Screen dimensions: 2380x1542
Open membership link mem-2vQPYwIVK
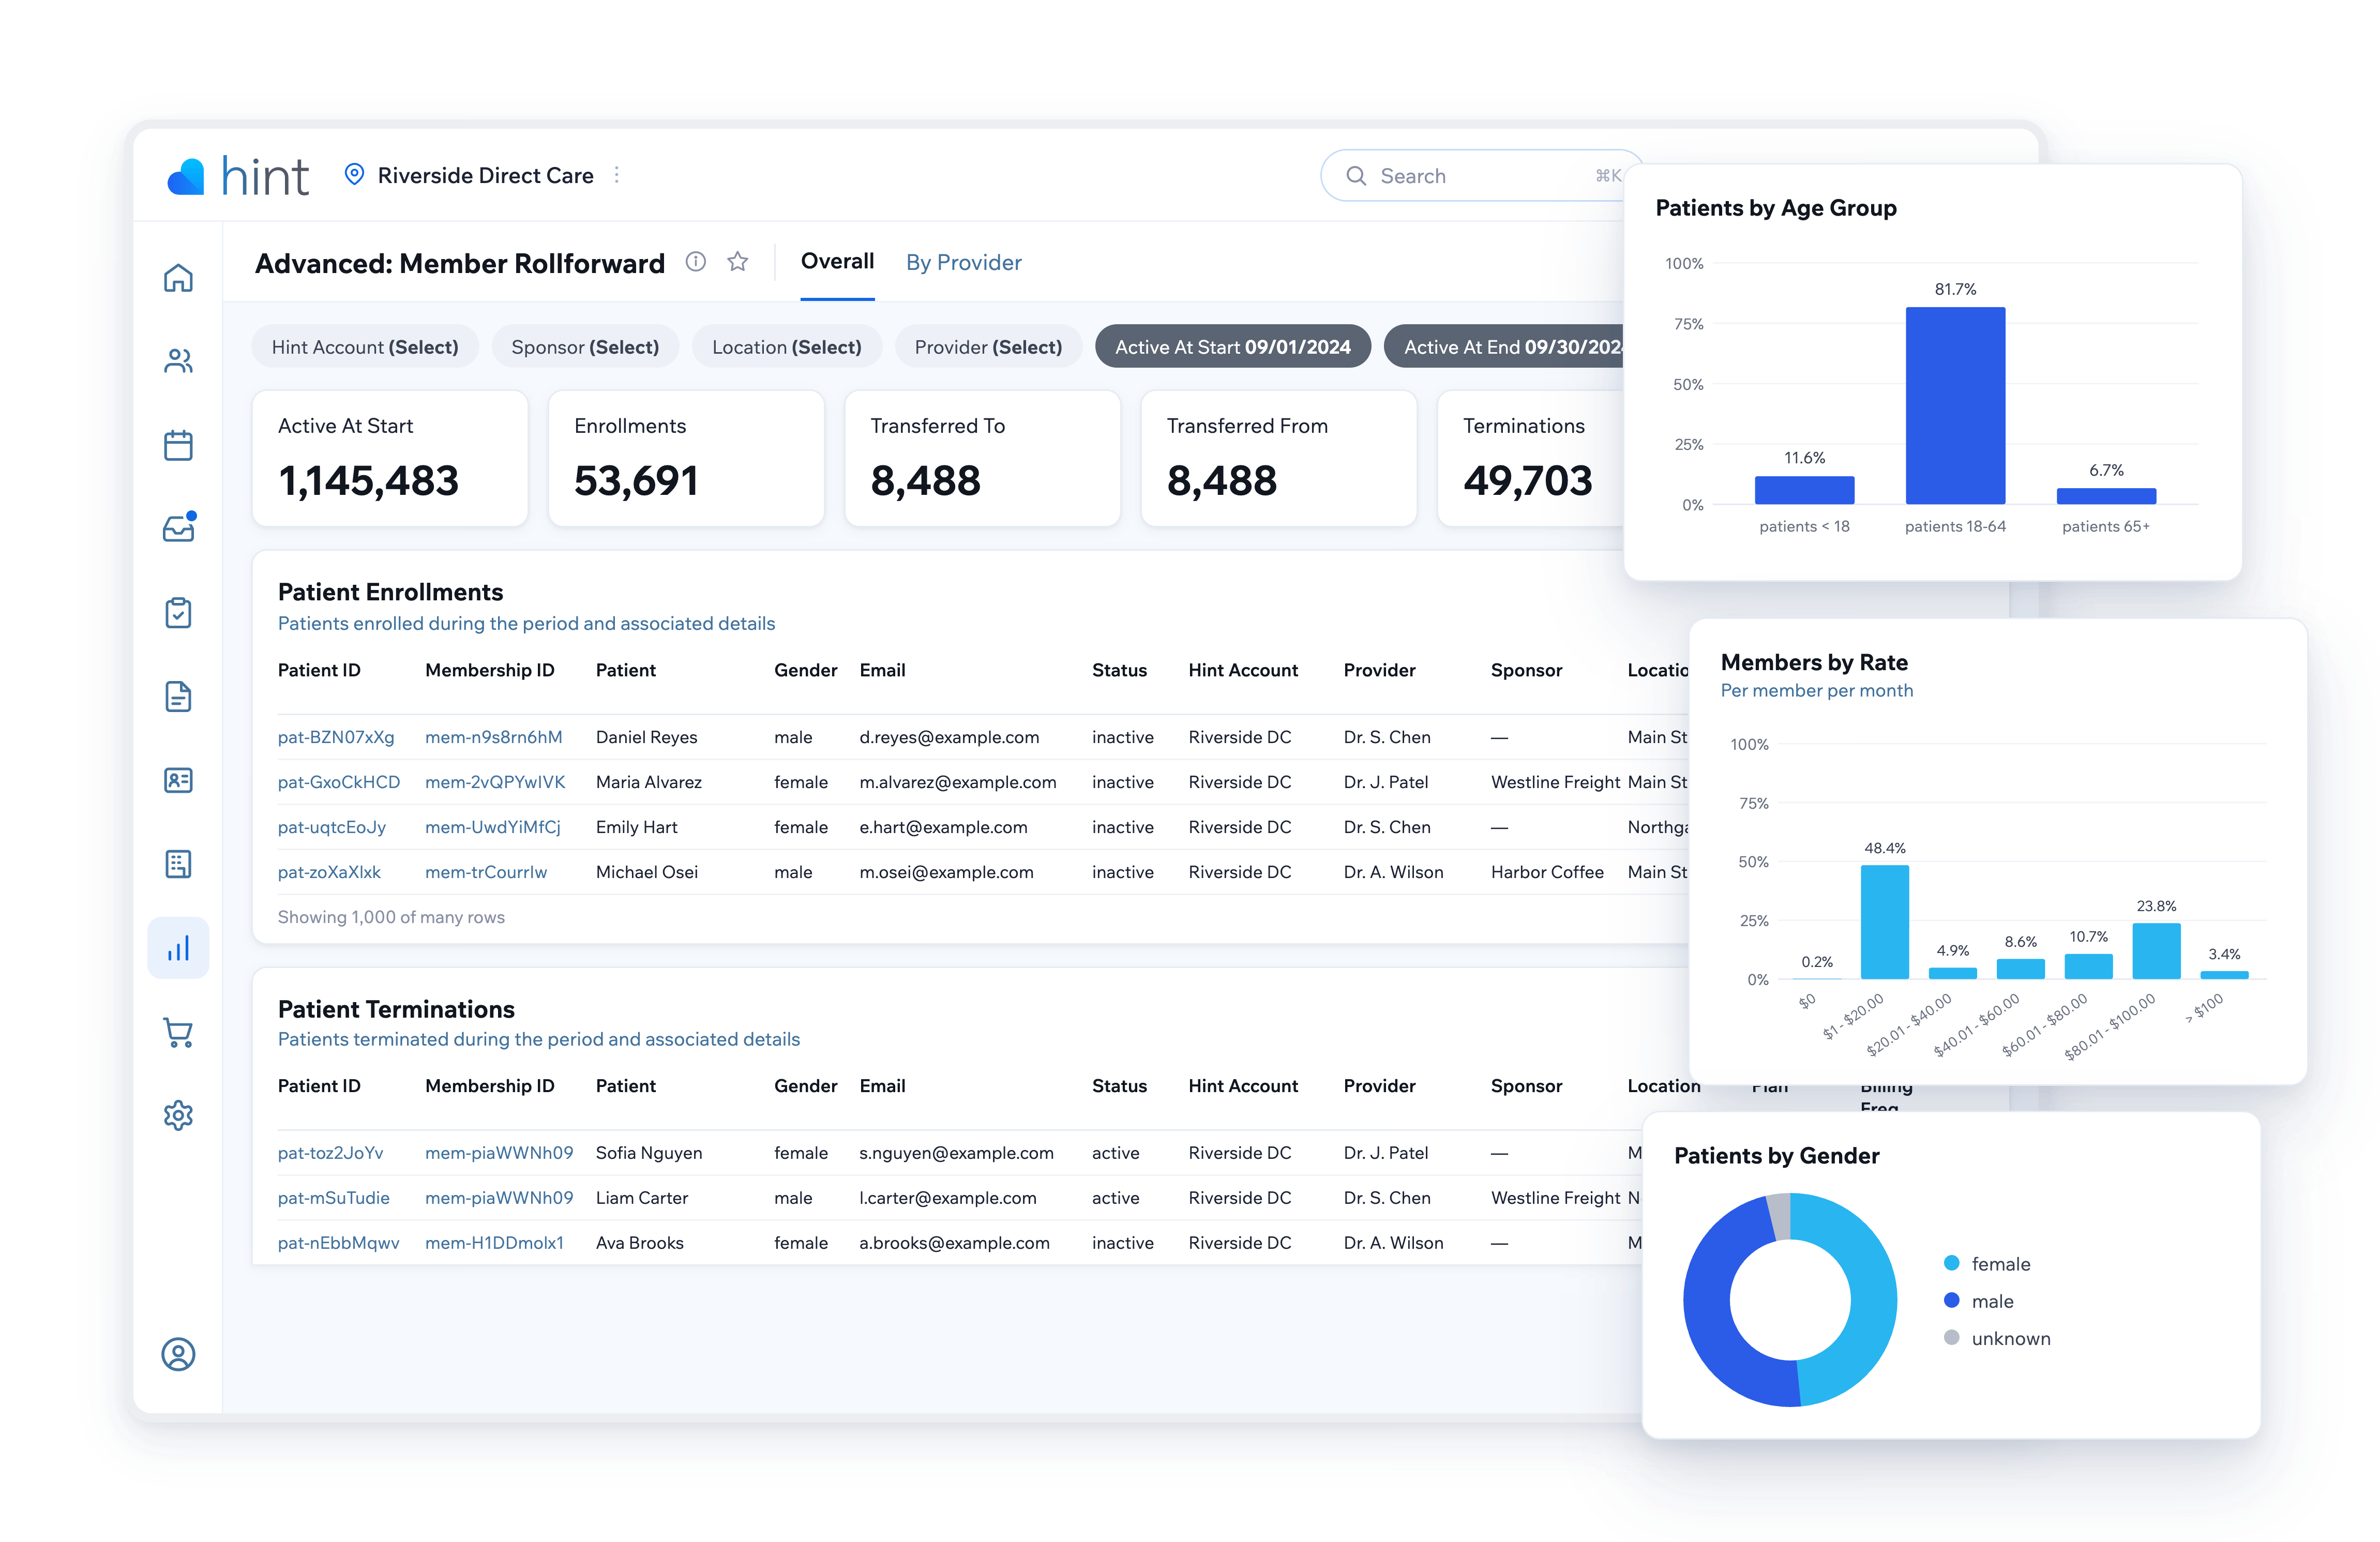(495, 782)
